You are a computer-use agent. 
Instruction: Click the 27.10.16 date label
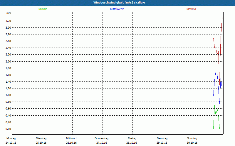click(x=102, y=143)
